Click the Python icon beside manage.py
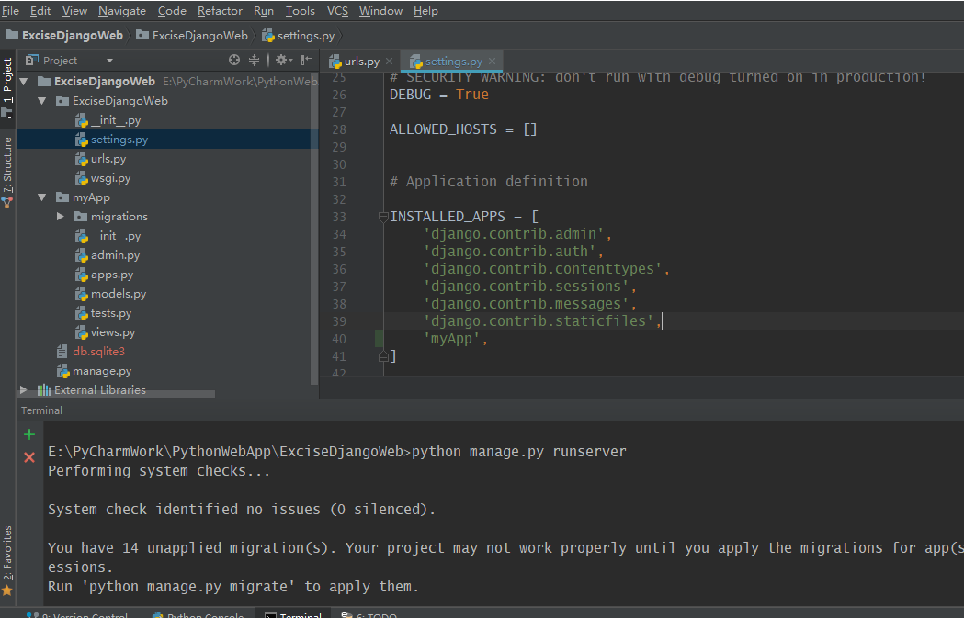Viewport: 964px width, 618px height. point(62,371)
